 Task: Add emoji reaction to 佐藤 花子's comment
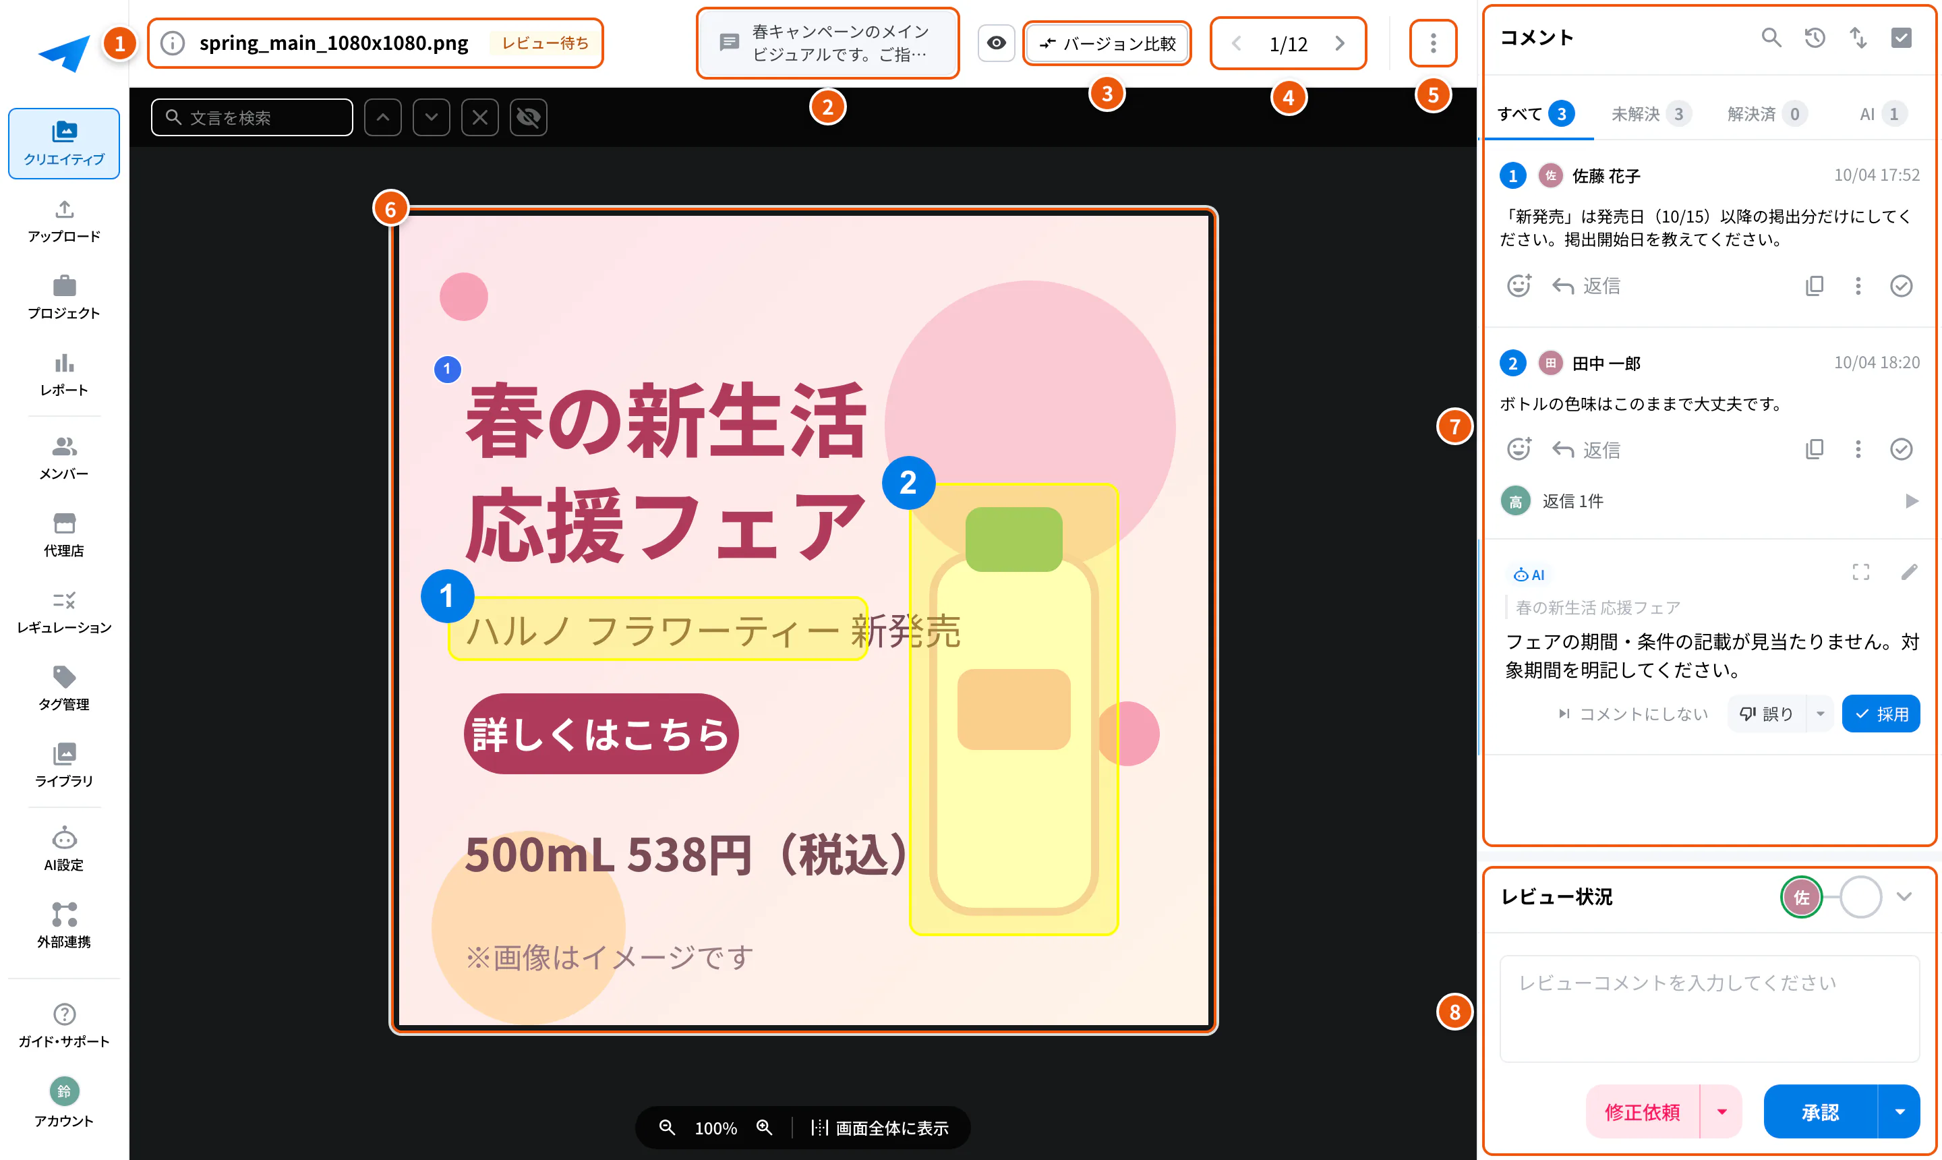[x=1519, y=286]
